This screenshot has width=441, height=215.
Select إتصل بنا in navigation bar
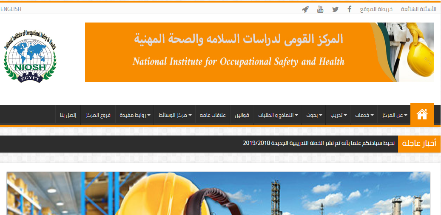coord(68,116)
